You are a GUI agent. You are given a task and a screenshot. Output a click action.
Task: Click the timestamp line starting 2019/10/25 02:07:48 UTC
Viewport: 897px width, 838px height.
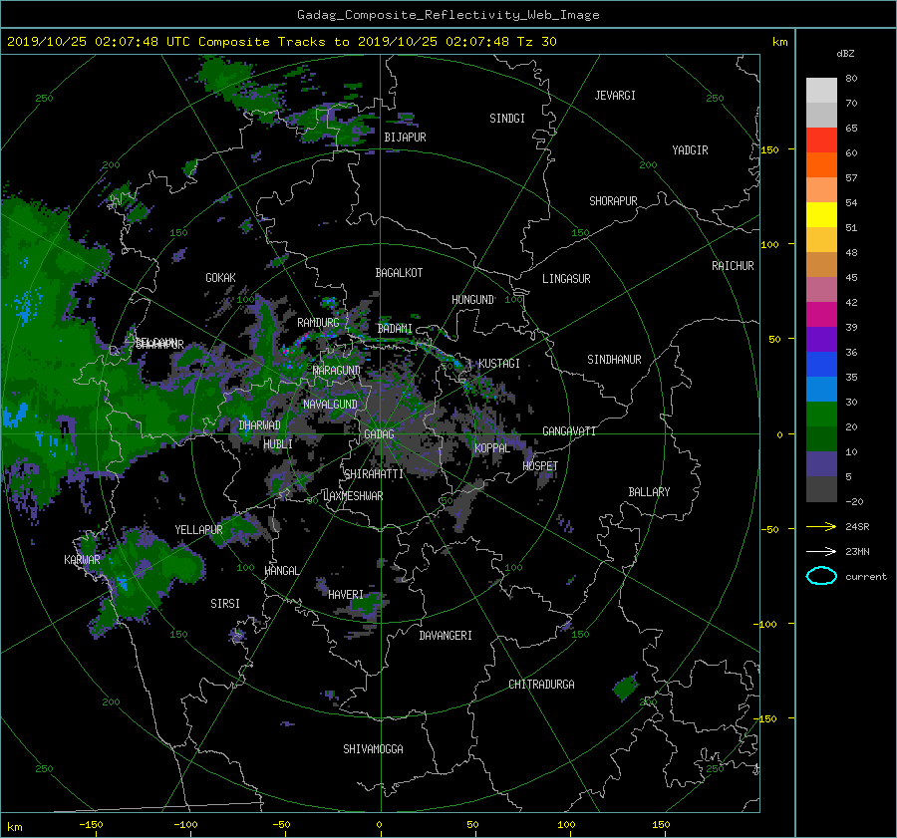[x=281, y=42]
